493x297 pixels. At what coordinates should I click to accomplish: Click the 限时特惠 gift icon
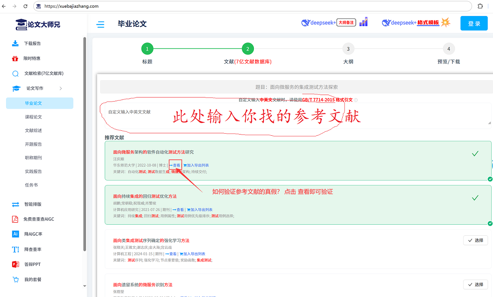point(15,58)
